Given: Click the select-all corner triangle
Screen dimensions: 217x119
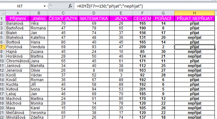Looking at the screenshot, I should pyautogui.click(x=3, y=13).
